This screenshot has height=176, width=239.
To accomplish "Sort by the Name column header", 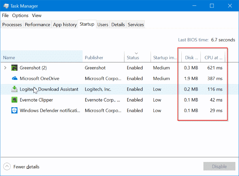I will pos(42,56).
